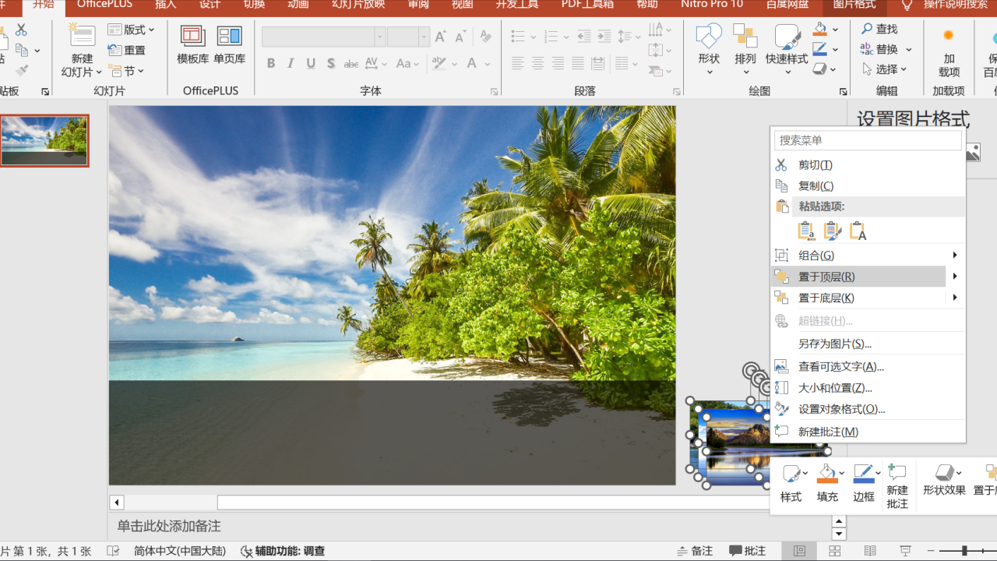
Task: Toggle bold formatting (B)
Action: 271,64
